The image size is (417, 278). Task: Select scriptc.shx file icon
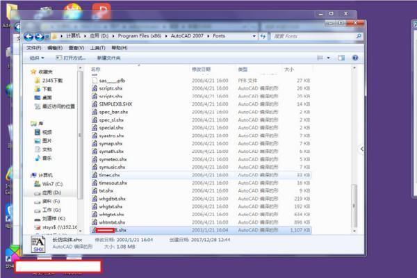click(x=95, y=88)
